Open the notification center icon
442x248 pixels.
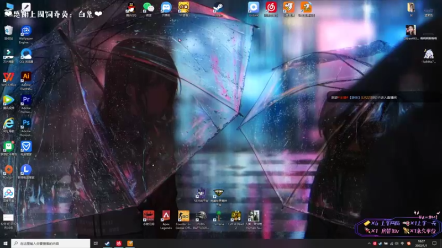click(x=434, y=244)
